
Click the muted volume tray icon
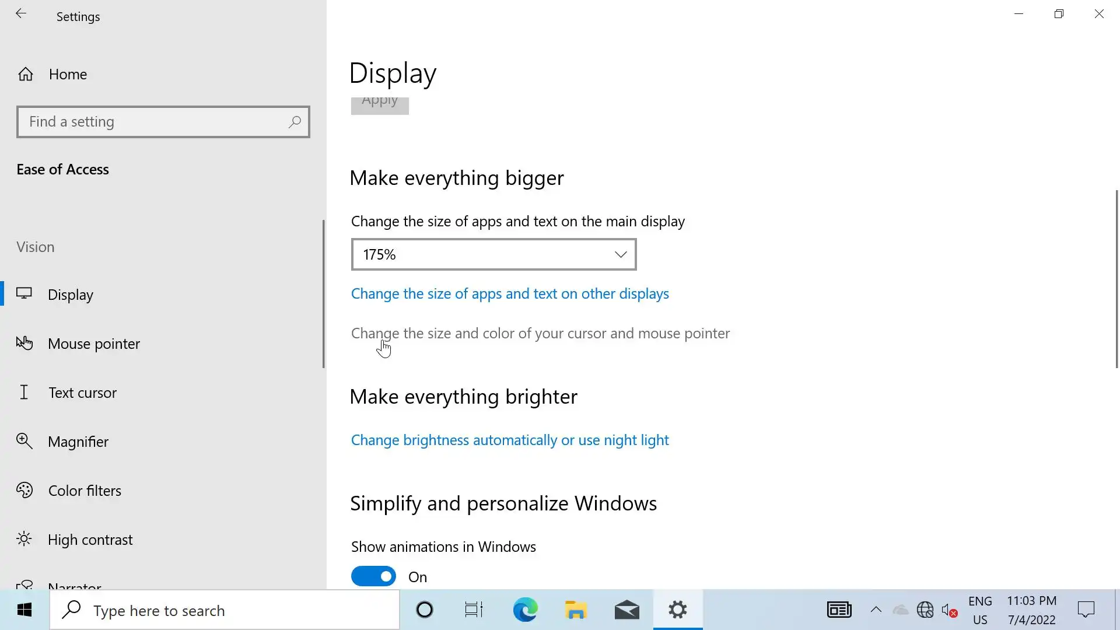949,610
